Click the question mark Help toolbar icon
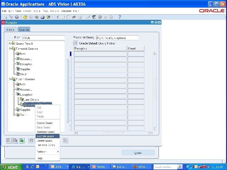227x170 pixels. point(119,17)
